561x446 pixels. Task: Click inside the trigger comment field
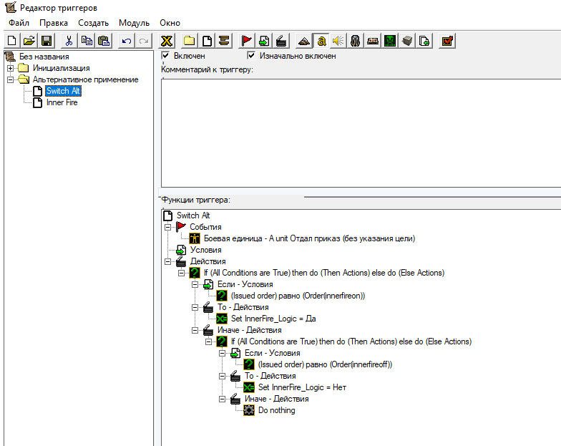point(361,132)
